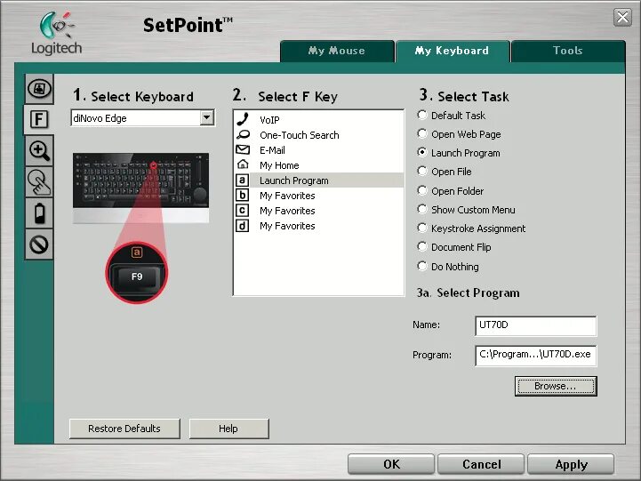Close the SetPoint window
Image resolution: width=641 pixels, height=481 pixels.
tap(622, 17)
